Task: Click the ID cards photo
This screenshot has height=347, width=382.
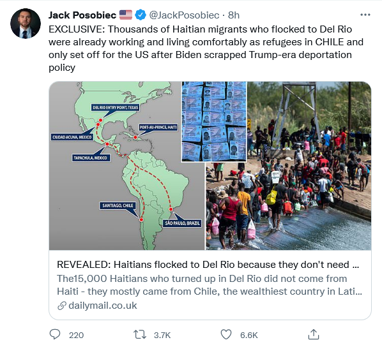Action: [215, 122]
